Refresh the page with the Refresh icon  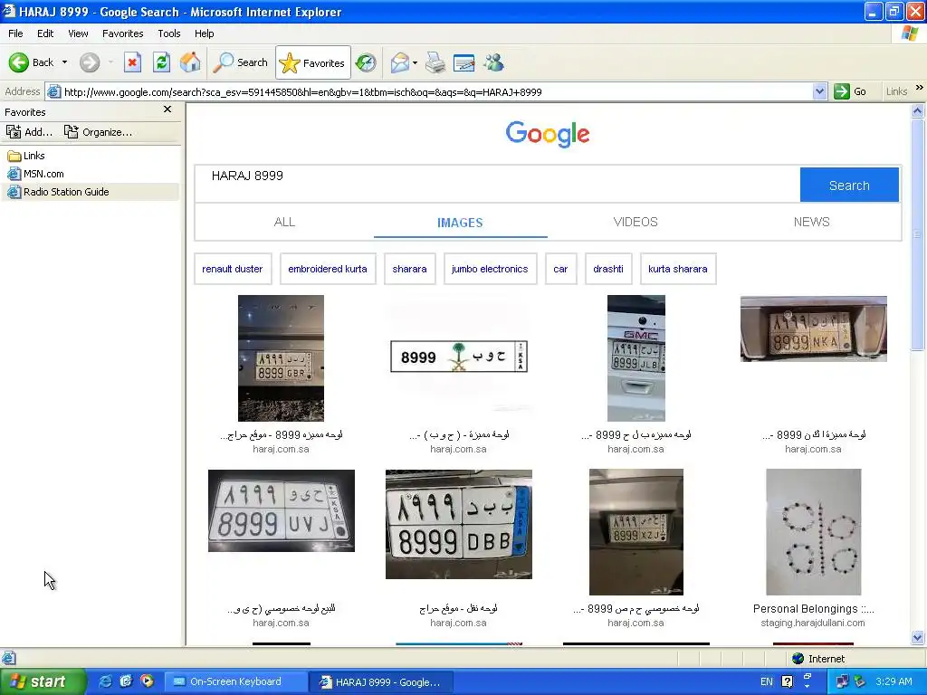coord(161,62)
